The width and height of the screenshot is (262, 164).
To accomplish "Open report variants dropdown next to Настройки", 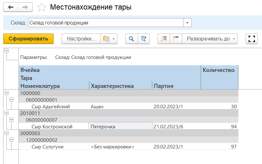I will [109, 39].
